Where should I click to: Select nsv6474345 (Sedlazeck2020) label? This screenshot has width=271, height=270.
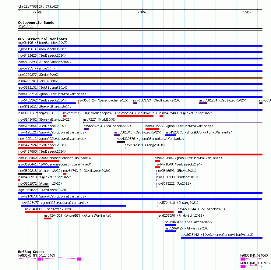click(87, 171)
